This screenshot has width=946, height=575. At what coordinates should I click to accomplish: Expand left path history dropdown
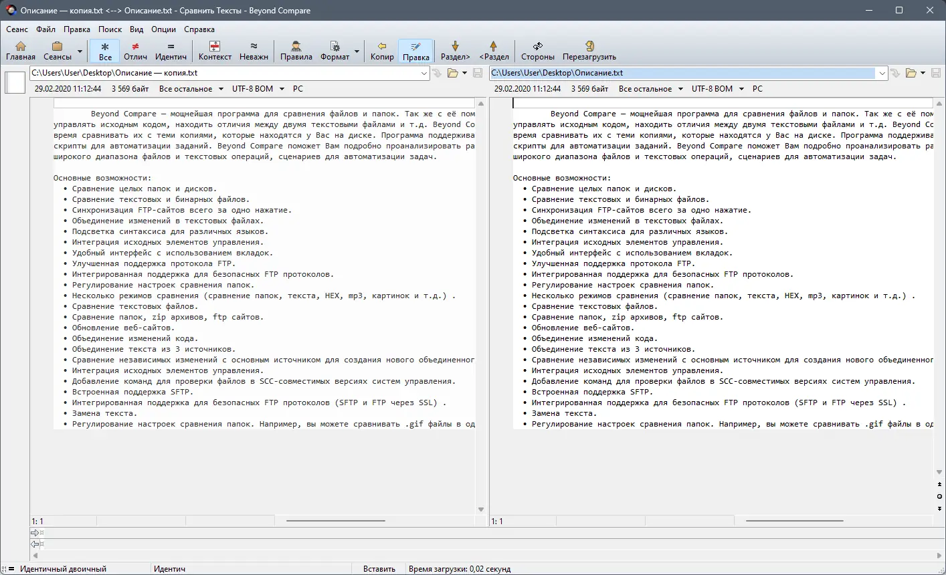click(x=424, y=73)
